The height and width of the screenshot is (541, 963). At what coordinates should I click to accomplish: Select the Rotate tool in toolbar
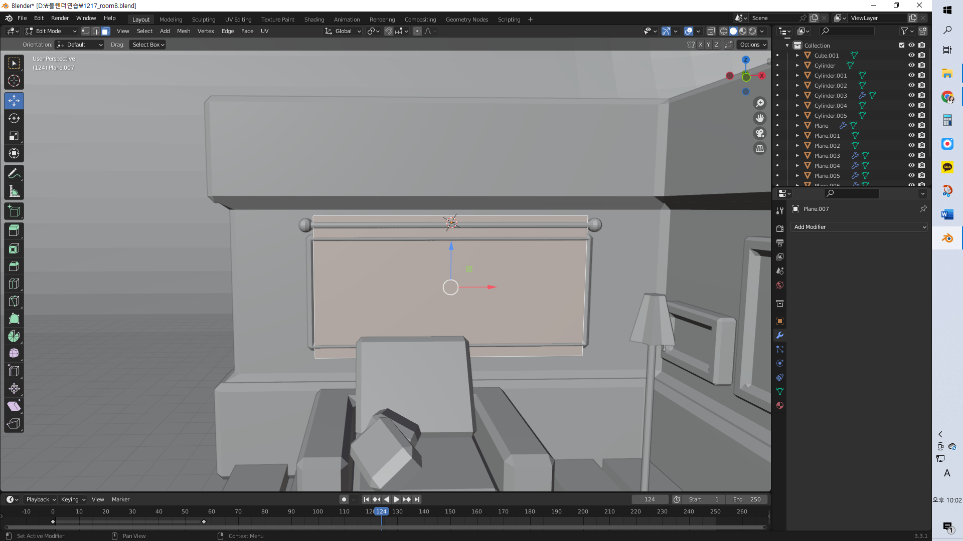14,119
